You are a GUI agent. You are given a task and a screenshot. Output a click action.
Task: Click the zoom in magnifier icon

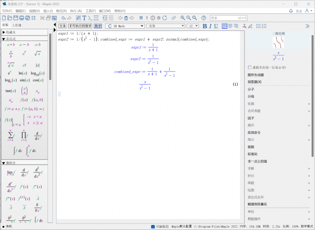tap(183, 18)
